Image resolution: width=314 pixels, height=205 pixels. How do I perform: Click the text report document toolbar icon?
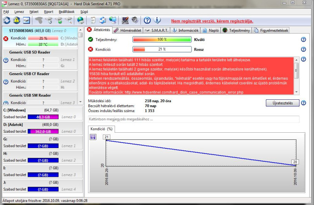(x=93, y=20)
